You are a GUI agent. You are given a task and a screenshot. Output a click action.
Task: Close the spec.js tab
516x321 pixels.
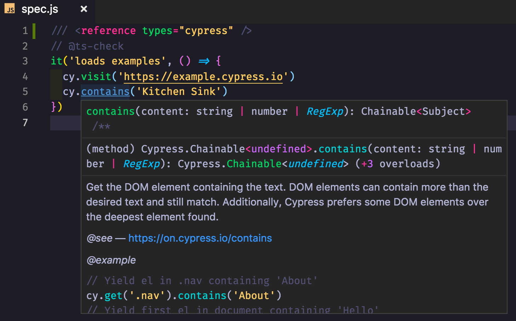(x=84, y=9)
